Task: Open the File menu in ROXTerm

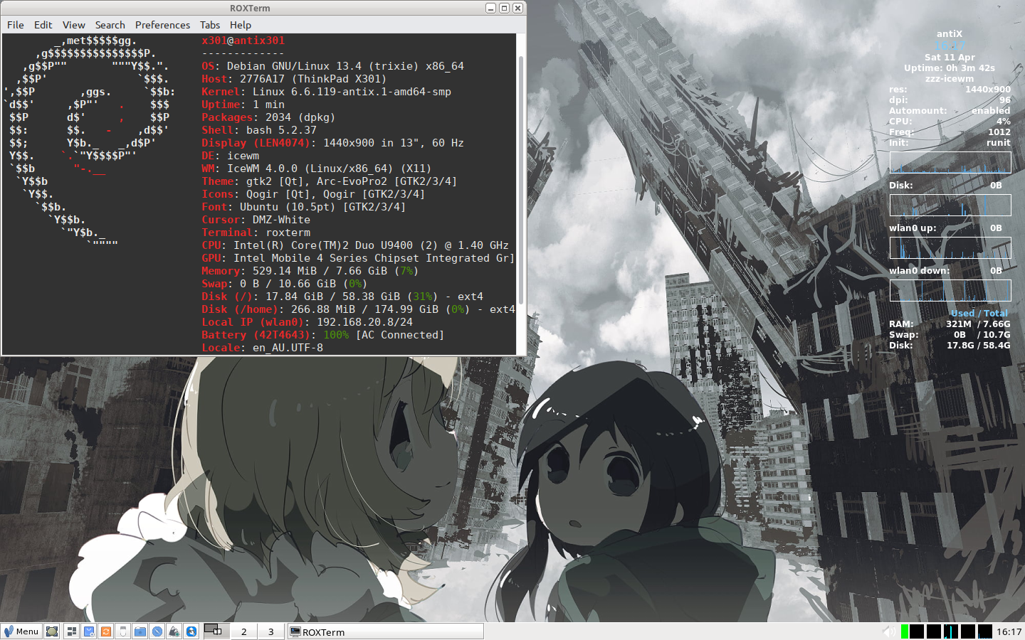Action: [16, 25]
